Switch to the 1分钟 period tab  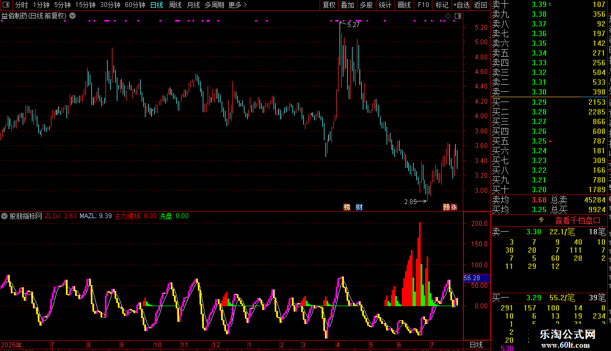(41, 5)
